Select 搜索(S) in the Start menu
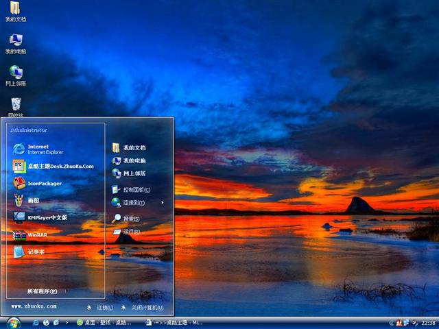The width and height of the screenshot is (439, 329). coord(130,219)
